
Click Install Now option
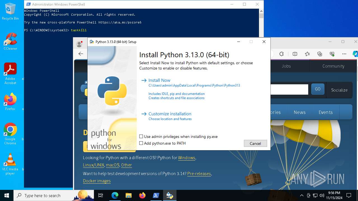[159, 80]
